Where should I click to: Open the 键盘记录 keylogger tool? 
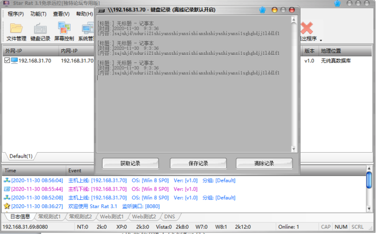40,31
